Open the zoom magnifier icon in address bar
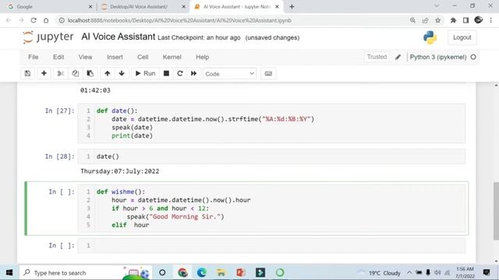This screenshot has height=280, width=499. [412, 20]
